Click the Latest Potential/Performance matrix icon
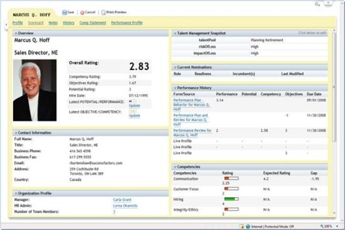345x230 pixels. 131,101
